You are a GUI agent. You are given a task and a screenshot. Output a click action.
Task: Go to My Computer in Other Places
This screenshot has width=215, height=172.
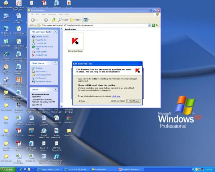(x=39, y=78)
